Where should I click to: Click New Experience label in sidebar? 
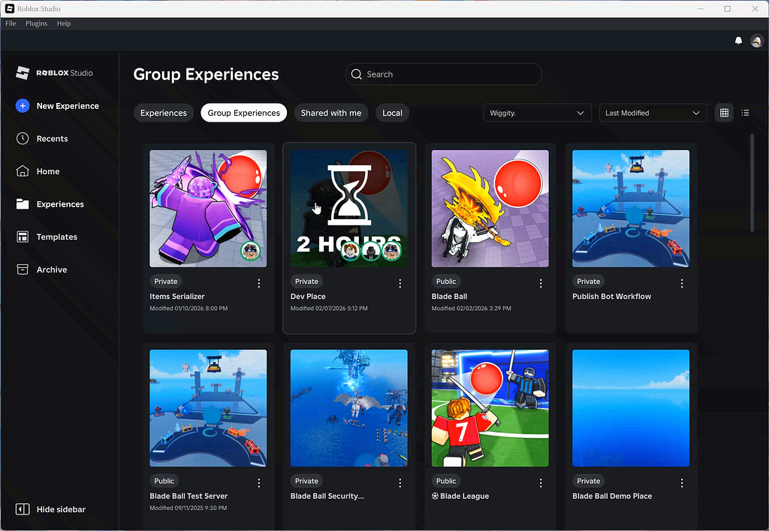pos(68,106)
